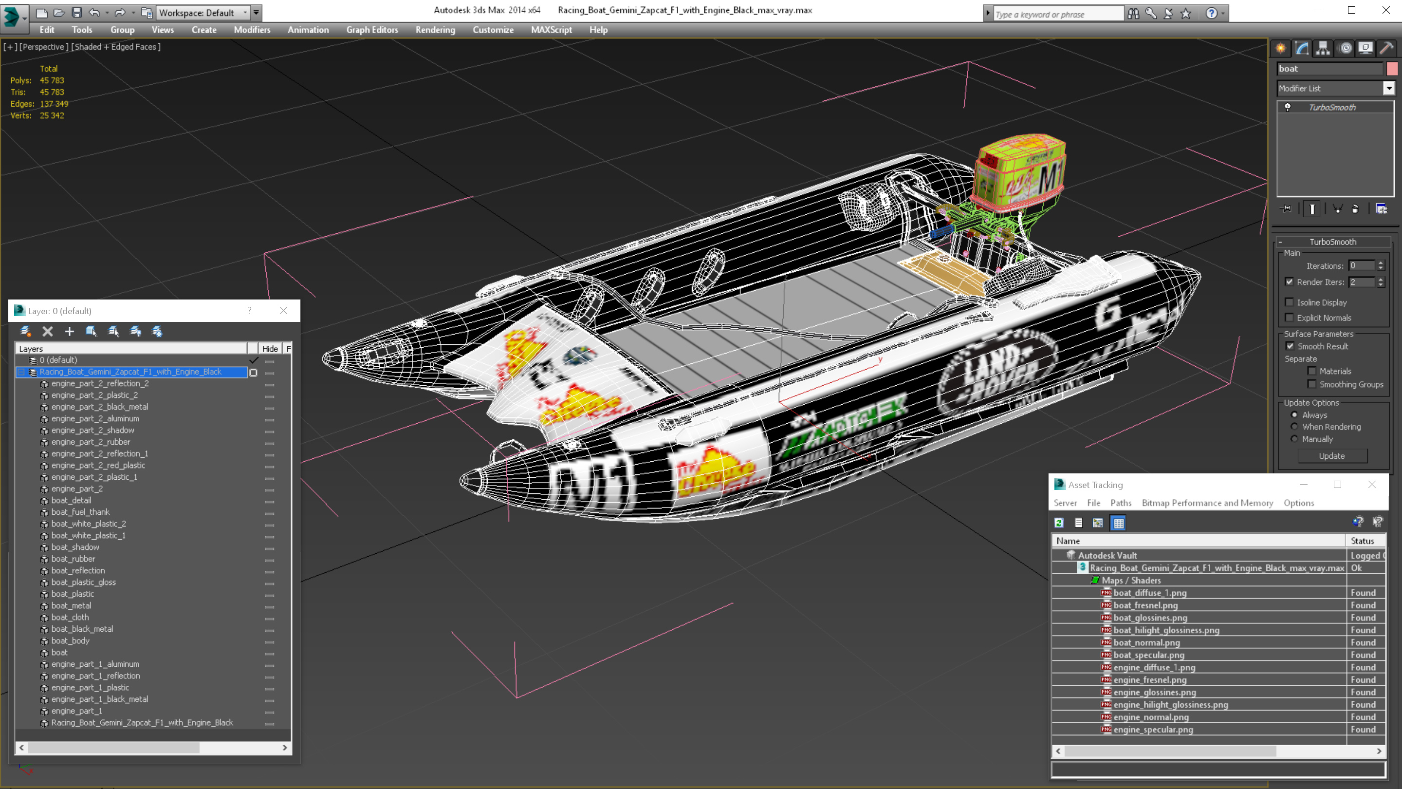Screen dimensions: 1402x789
Task: Toggle the Render Iters checkbox
Action: point(1290,282)
